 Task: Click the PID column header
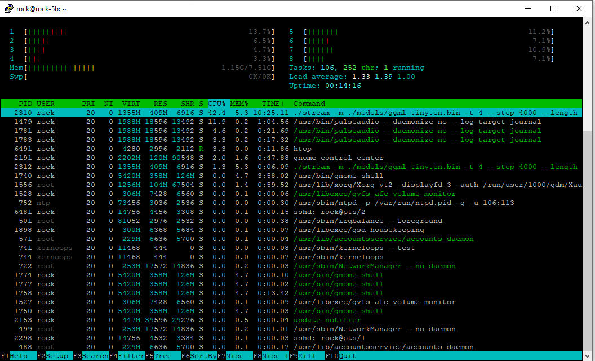25,104
